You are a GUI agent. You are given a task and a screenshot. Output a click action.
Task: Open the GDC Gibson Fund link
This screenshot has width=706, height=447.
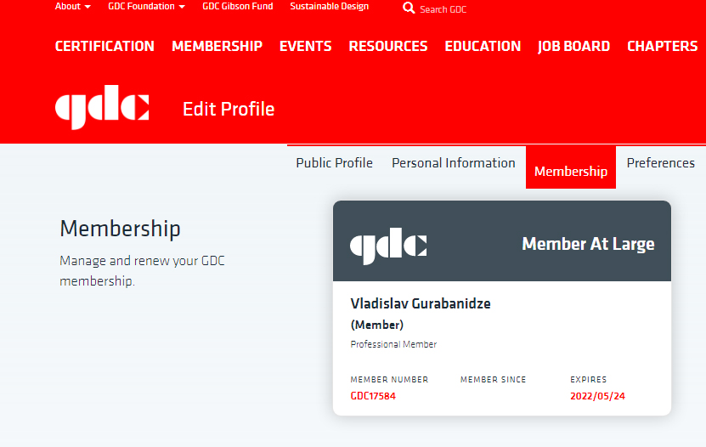(x=237, y=6)
